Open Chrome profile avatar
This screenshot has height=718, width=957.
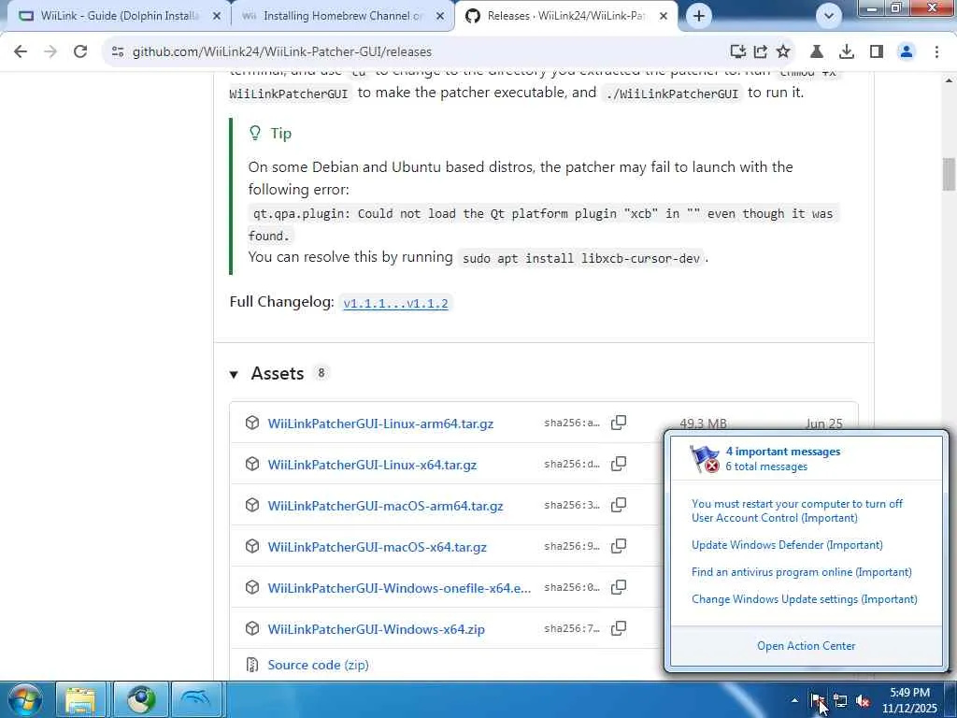tap(907, 52)
